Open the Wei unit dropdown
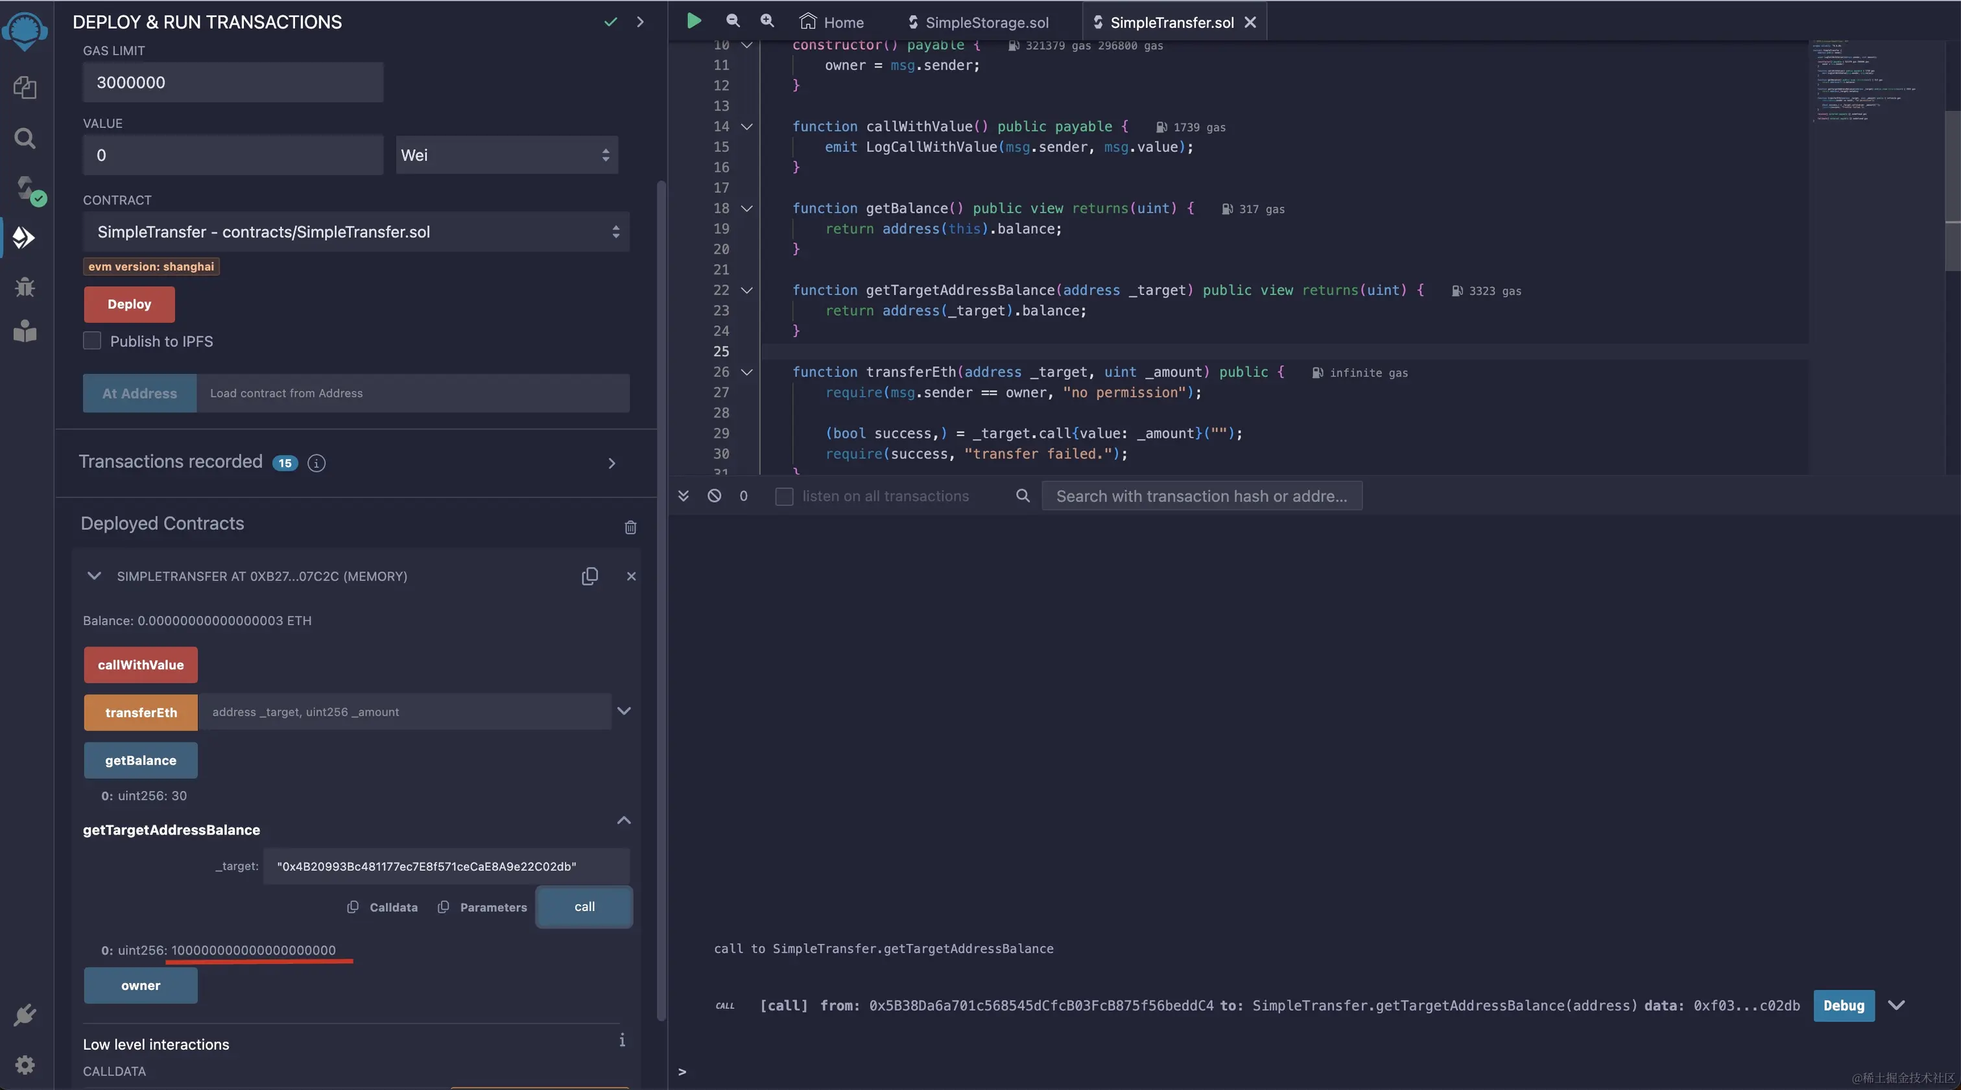The image size is (1961, 1090). (x=506, y=155)
